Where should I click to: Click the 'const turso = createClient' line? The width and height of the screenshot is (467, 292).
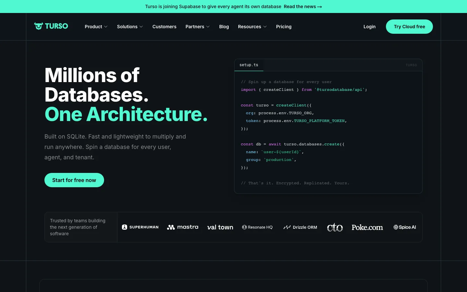pos(276,105)
